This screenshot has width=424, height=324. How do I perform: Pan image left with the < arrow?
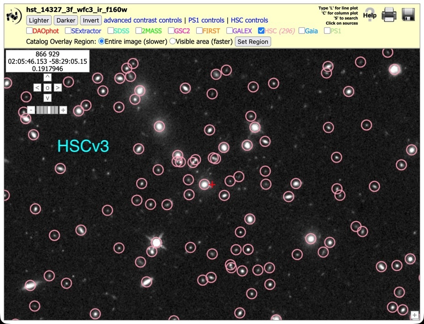point(37,88)
